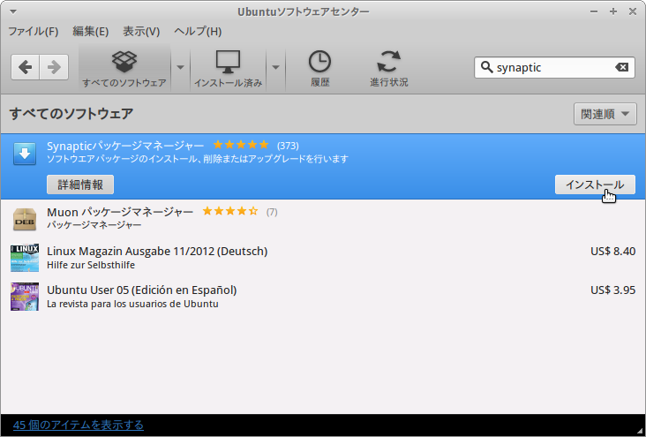Viewport: 646px width, 437px height.
Task: Expand the すべてのソフトウェア dropdown arrow
Action: tap(180, 67)
